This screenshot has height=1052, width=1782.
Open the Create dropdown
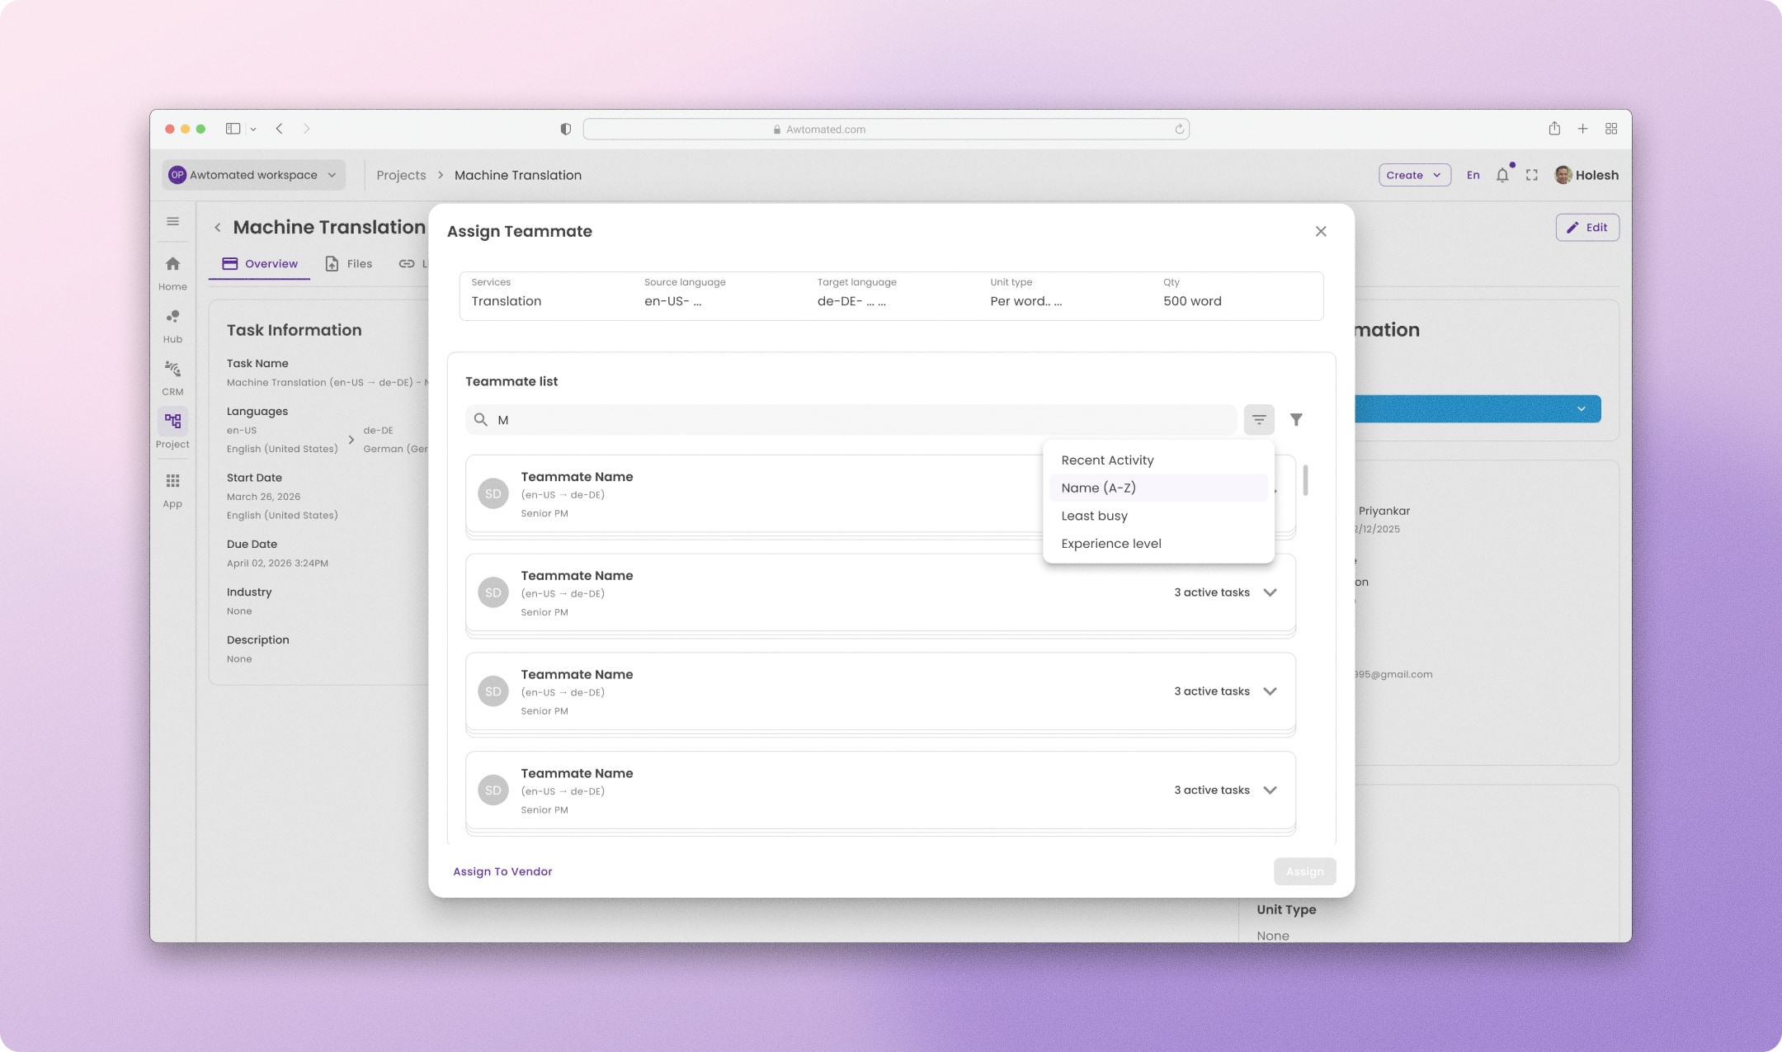(1414, 175)
